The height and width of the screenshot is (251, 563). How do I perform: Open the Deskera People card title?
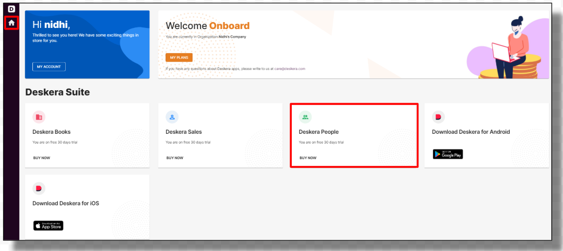tap(319, 132)
